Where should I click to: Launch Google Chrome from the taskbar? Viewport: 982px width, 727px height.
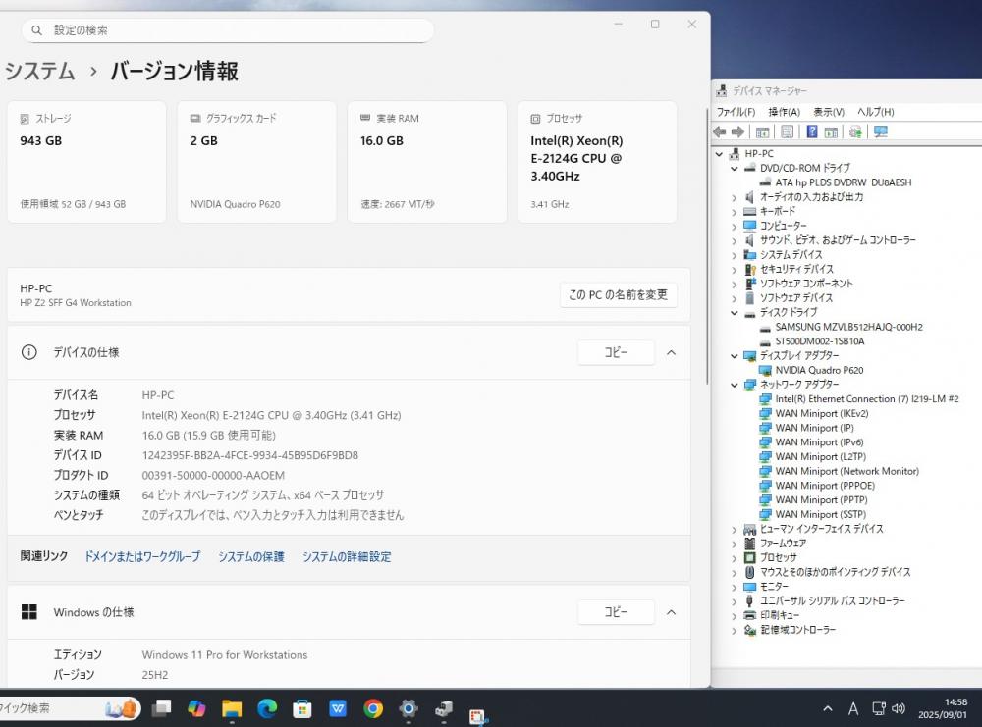[x=373, y=708]
